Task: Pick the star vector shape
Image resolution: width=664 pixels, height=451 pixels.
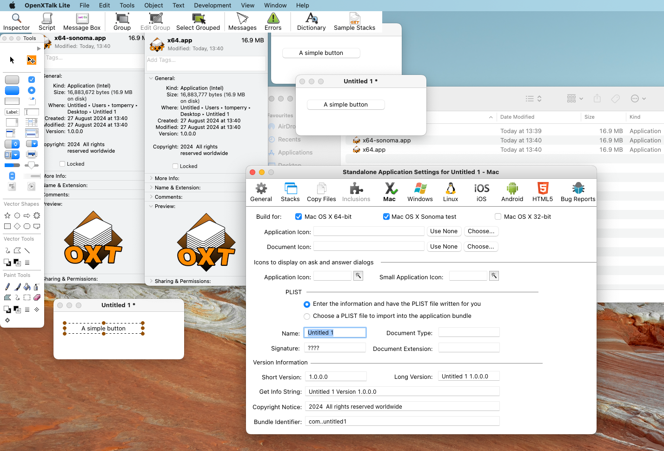Action: 7,215
